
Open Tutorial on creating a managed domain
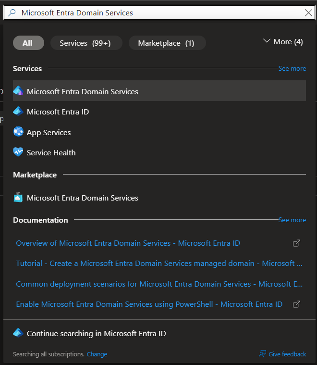point(158,264)
